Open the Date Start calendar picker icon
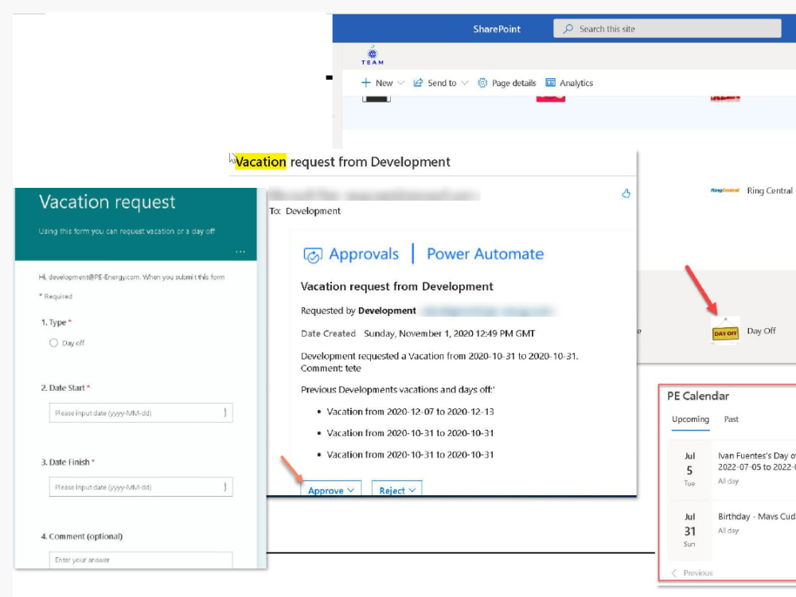This screenshot has height=597, width=796. click(x=225, y=412)
